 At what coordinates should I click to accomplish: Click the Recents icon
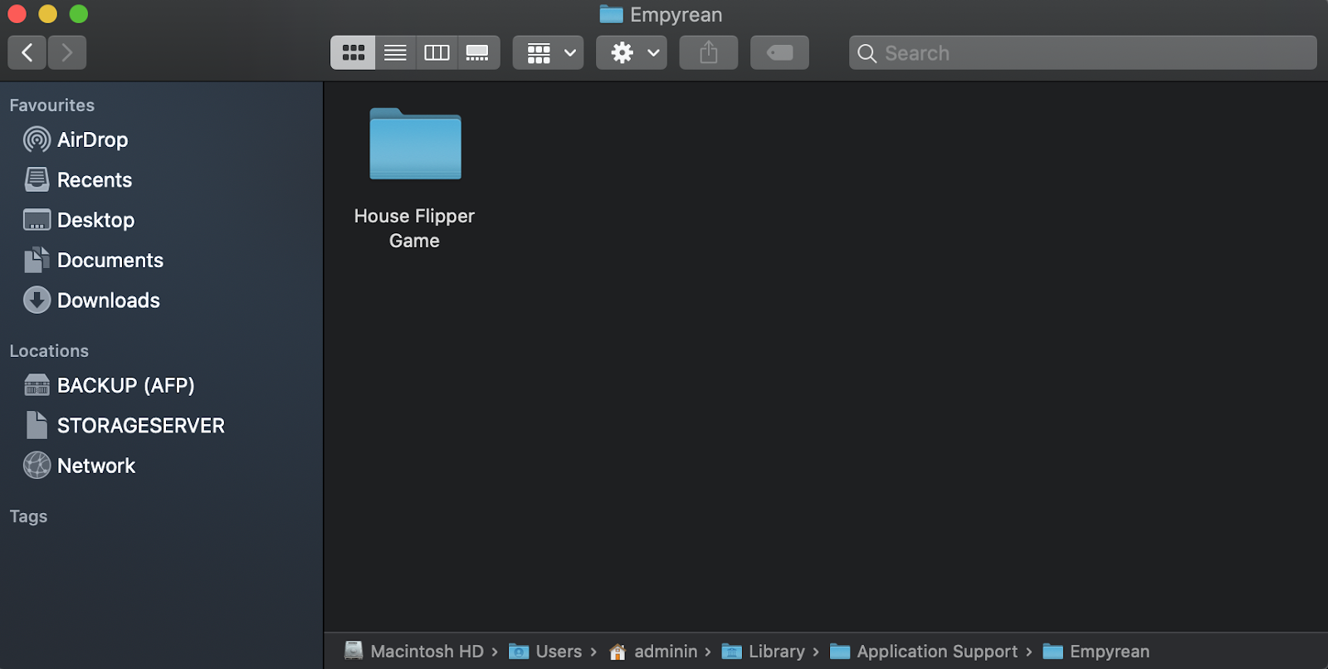click(37, 179)
